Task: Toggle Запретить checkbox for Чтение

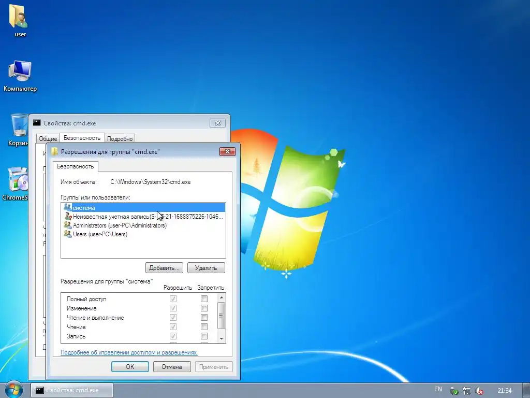Action: tap(204, 326)
